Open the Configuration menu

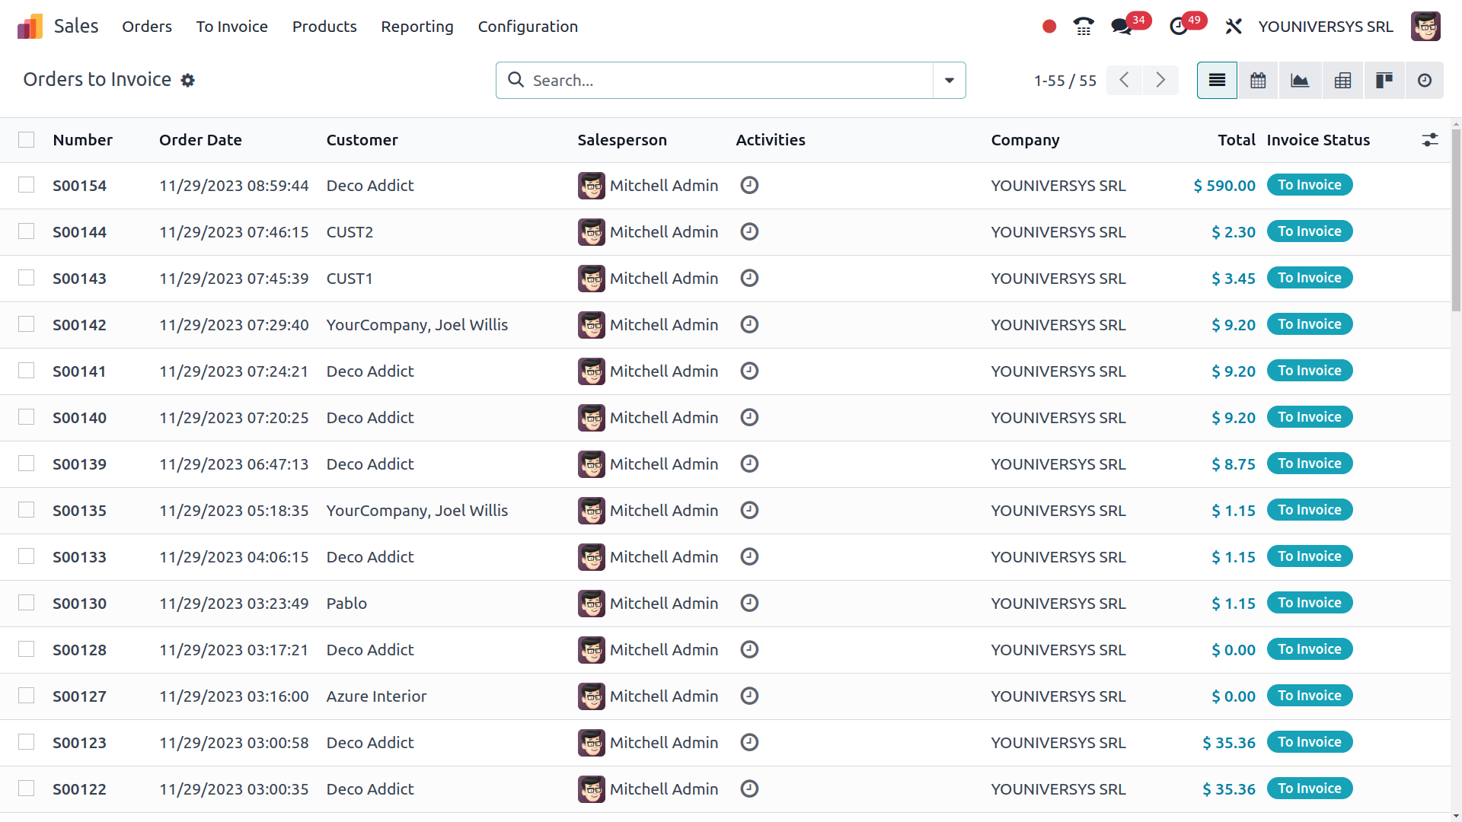tap(527, 27)
